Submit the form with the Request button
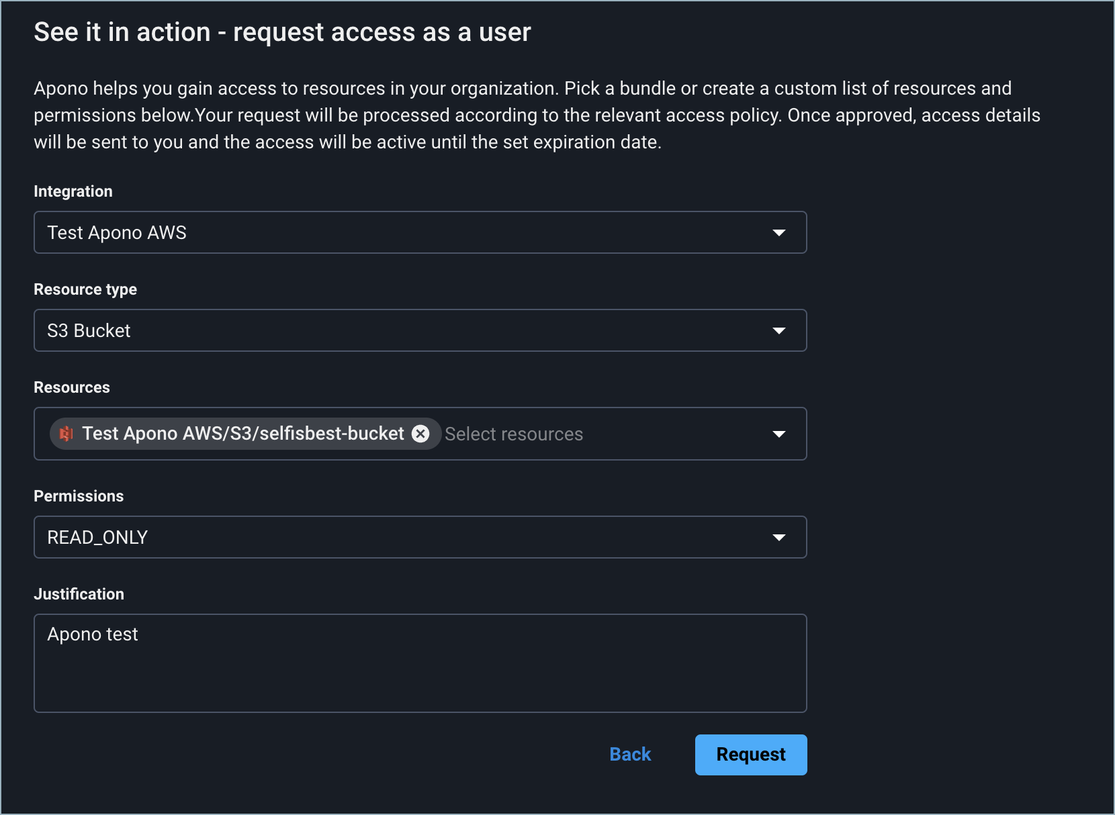 (750, 755)
